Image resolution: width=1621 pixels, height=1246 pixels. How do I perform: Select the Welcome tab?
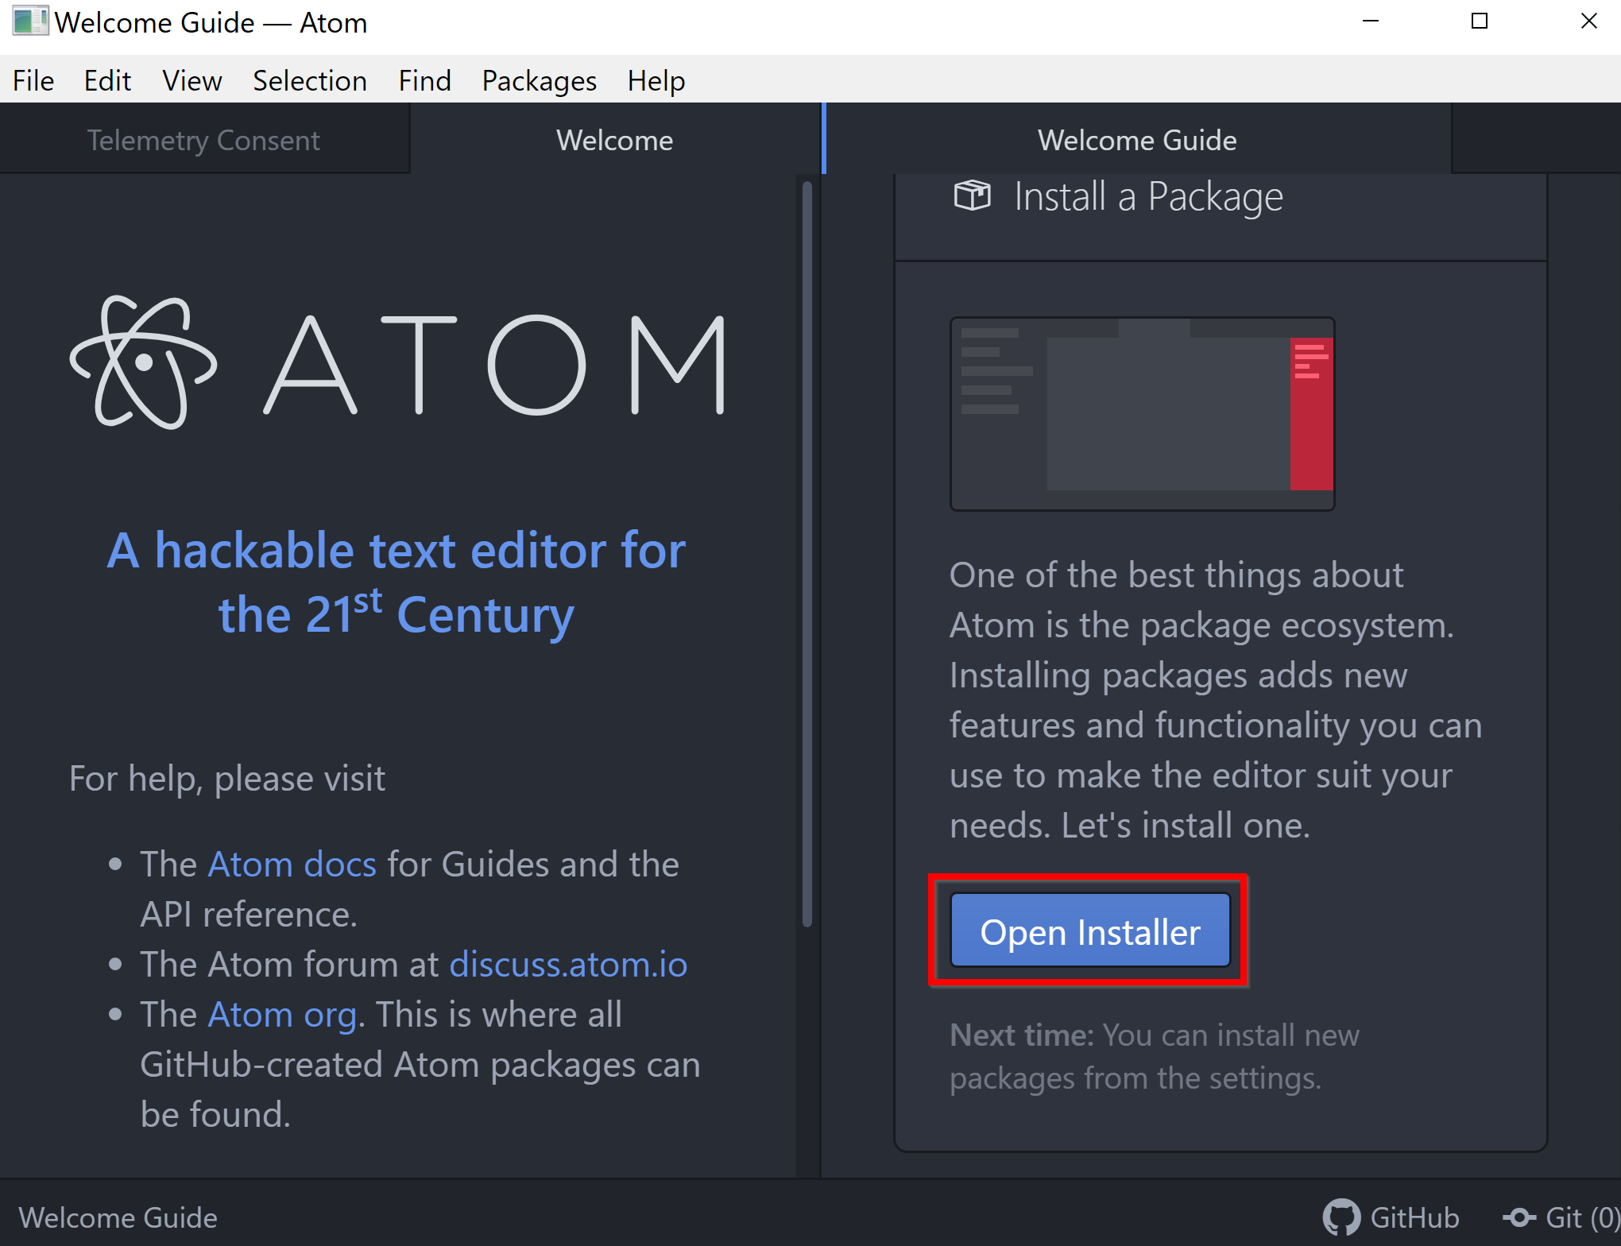click(x=615, y=140)
